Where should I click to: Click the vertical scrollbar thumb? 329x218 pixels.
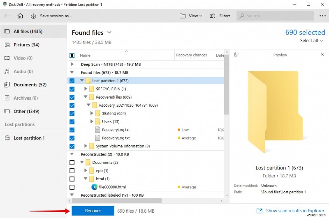click(227, 84)
